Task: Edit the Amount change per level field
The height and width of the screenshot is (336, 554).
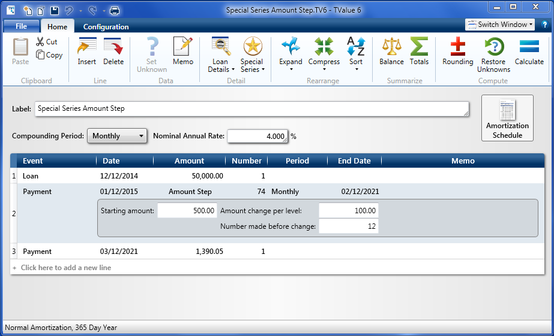Action: (348, 210)
